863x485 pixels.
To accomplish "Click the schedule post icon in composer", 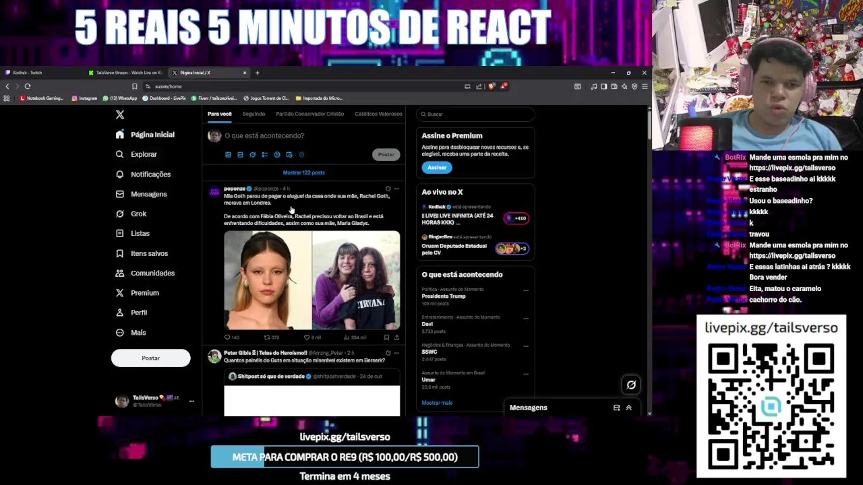I will point(289,155).
